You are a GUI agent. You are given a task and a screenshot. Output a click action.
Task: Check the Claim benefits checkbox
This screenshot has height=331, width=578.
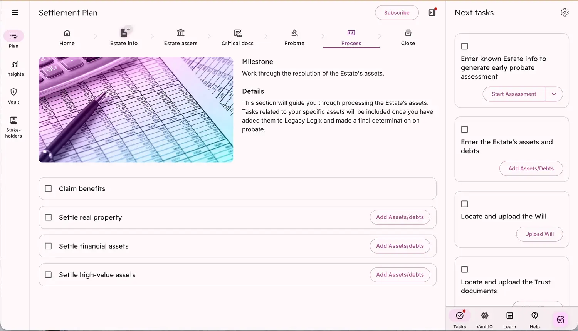tap(49, 189)
